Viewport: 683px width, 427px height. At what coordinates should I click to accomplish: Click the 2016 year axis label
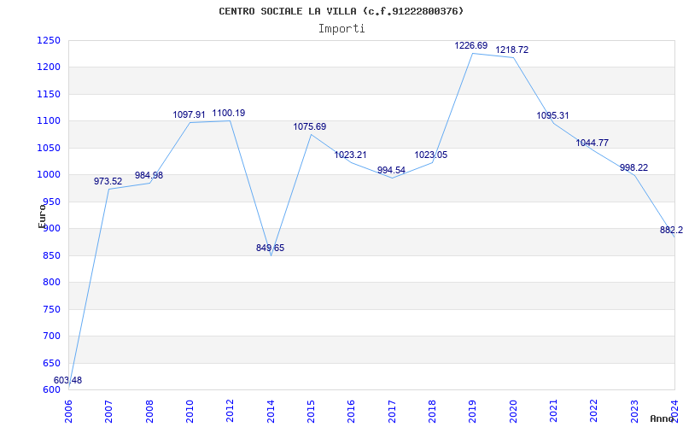pyautogui.click(x=352, y=411)
